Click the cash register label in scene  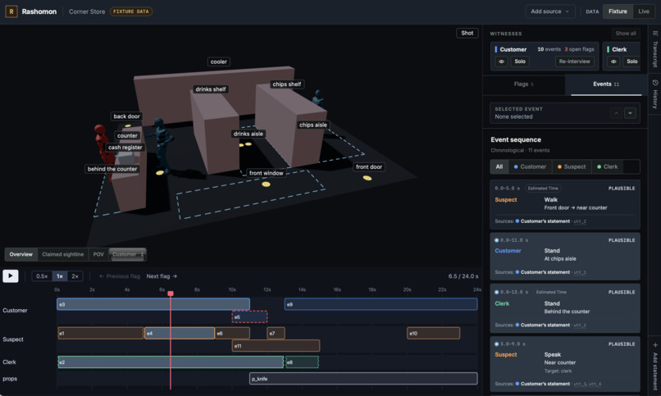(x=125, y=148)
